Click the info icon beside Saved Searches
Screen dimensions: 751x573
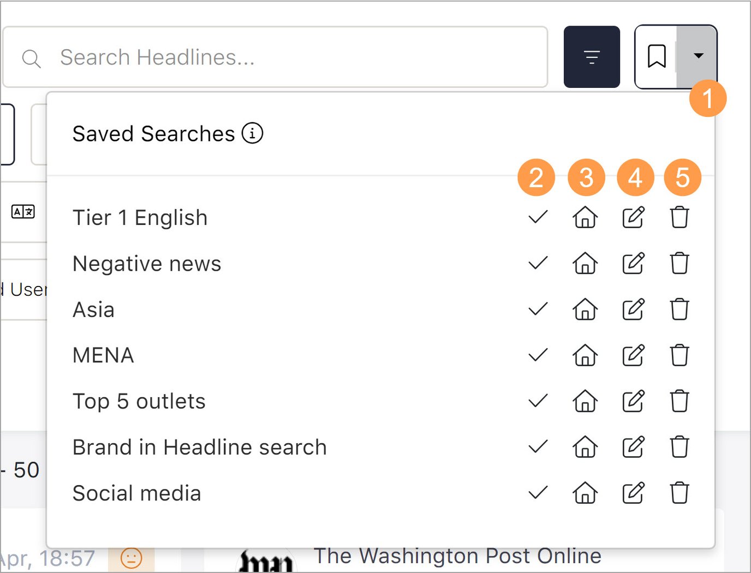(x=252, y=133)
